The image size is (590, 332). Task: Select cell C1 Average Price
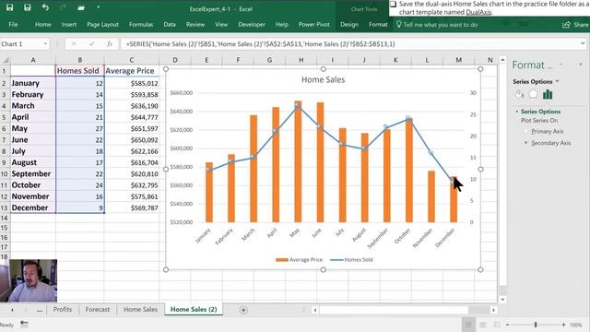[x=131, y=71]
